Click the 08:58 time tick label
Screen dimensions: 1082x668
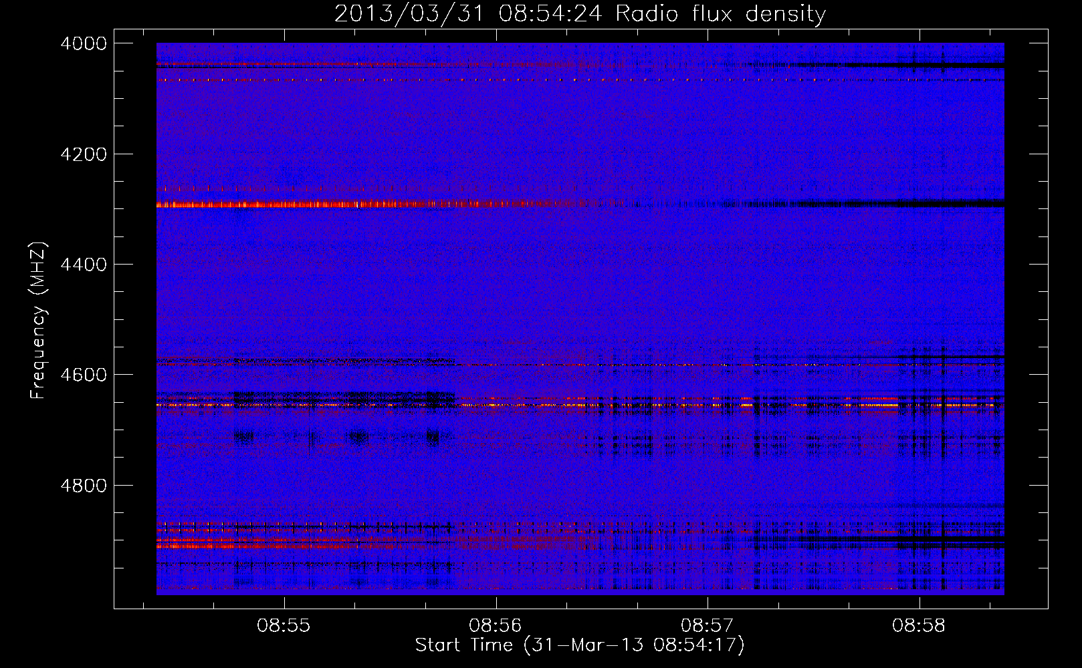pyautogui.click(x=919, y=626)
